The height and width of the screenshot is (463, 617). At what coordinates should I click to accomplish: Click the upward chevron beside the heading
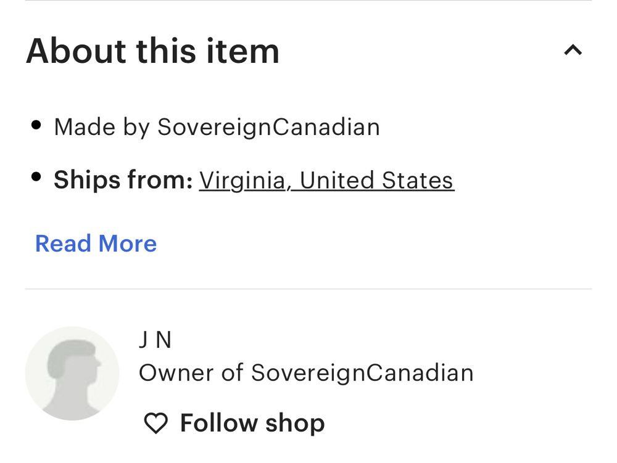pyautogui.click(x=573, y=50)
